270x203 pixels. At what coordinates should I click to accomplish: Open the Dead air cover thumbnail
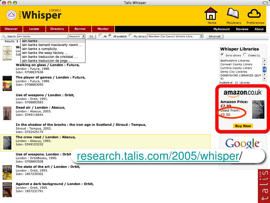pos(7,113)
